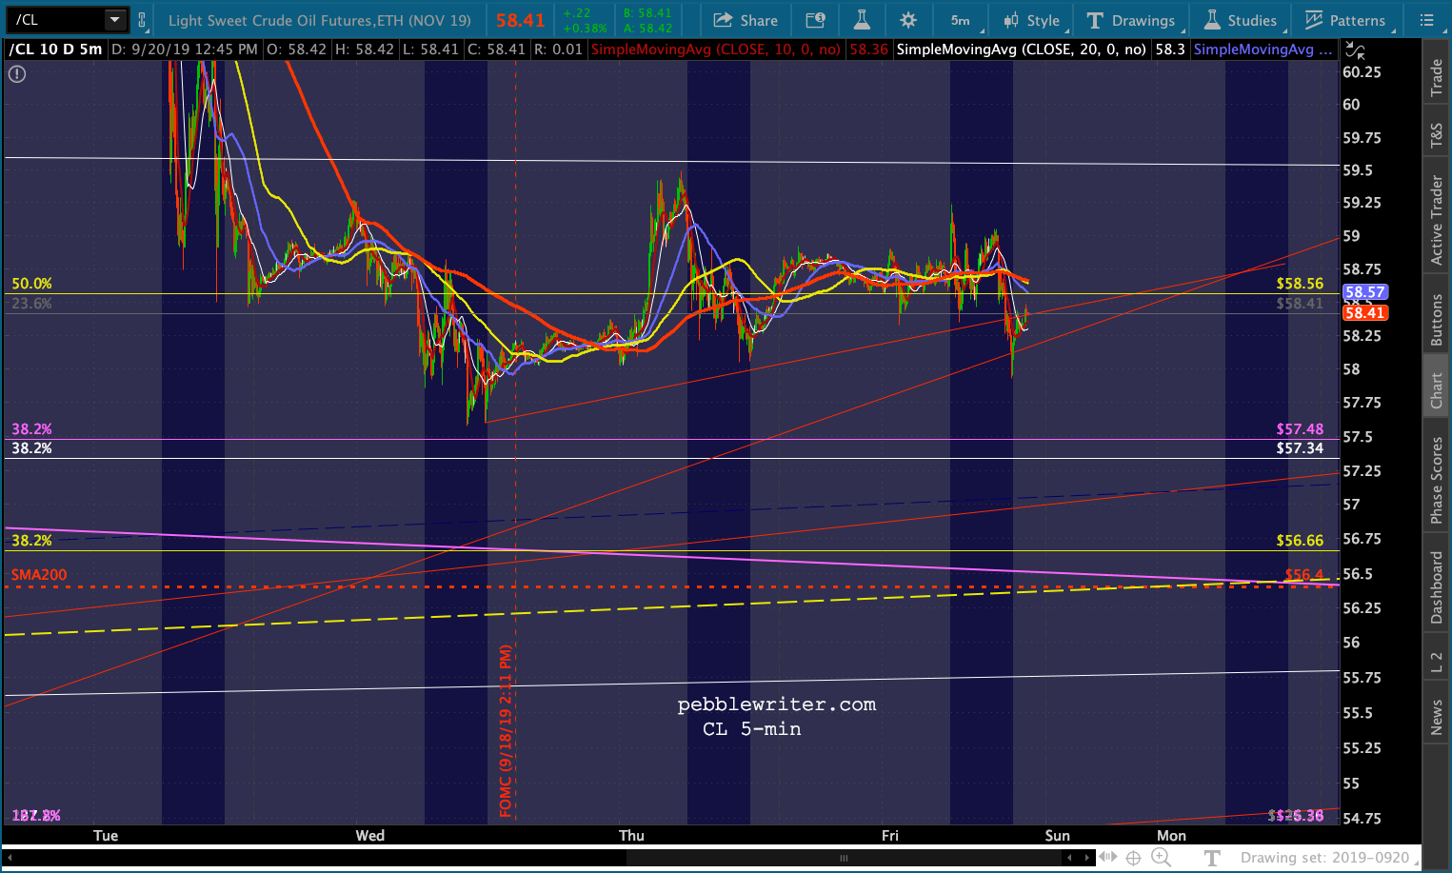The height and width of the screenshot is (873, 1452).
Task: Switch to the Trade side tab
Action: (x=1436, y=78)
